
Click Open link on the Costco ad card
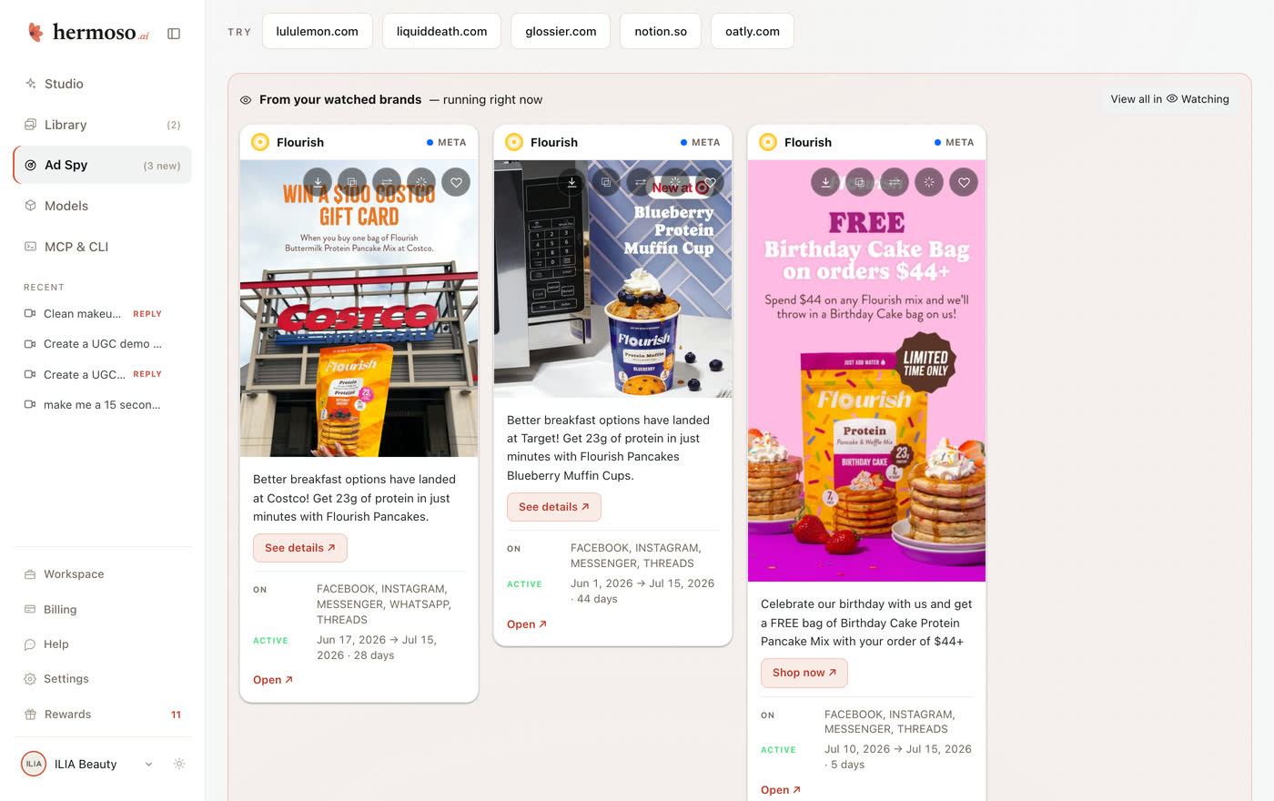pos(273,680)
